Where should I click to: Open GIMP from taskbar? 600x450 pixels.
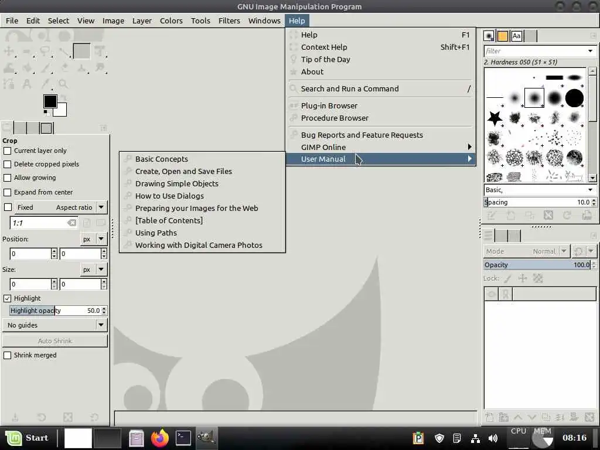click(206, 438)
